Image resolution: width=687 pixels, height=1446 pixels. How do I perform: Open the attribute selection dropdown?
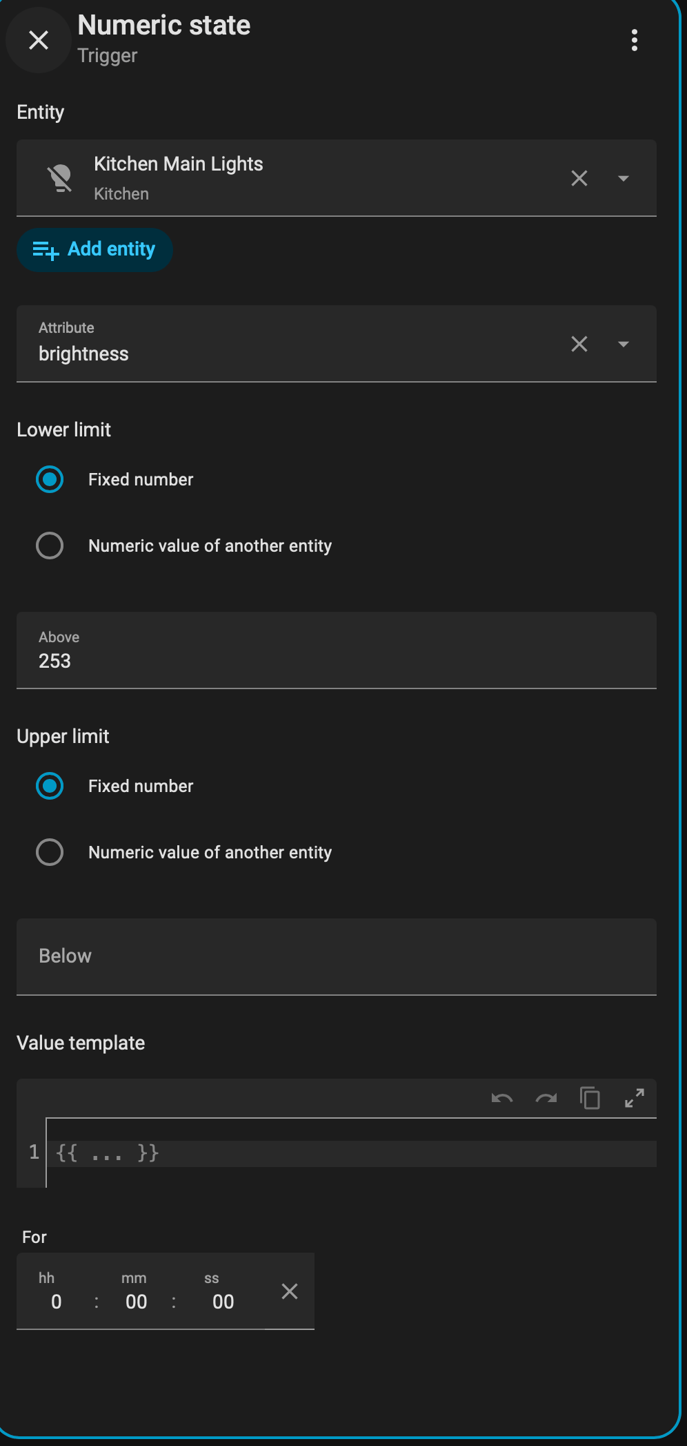[622, 344]
